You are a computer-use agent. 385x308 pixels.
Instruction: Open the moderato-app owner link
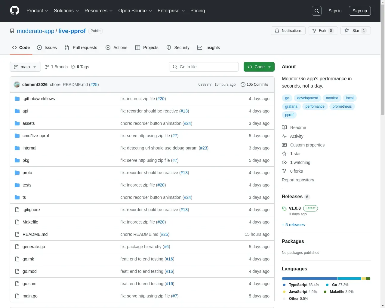(35, 31)
